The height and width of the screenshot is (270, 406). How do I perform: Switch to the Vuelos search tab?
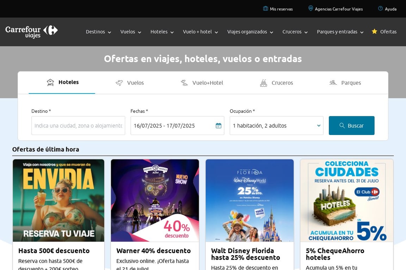[129, 83]
